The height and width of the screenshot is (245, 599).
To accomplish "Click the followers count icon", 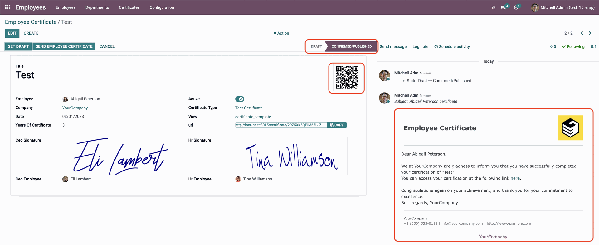I will coord(593,47).
